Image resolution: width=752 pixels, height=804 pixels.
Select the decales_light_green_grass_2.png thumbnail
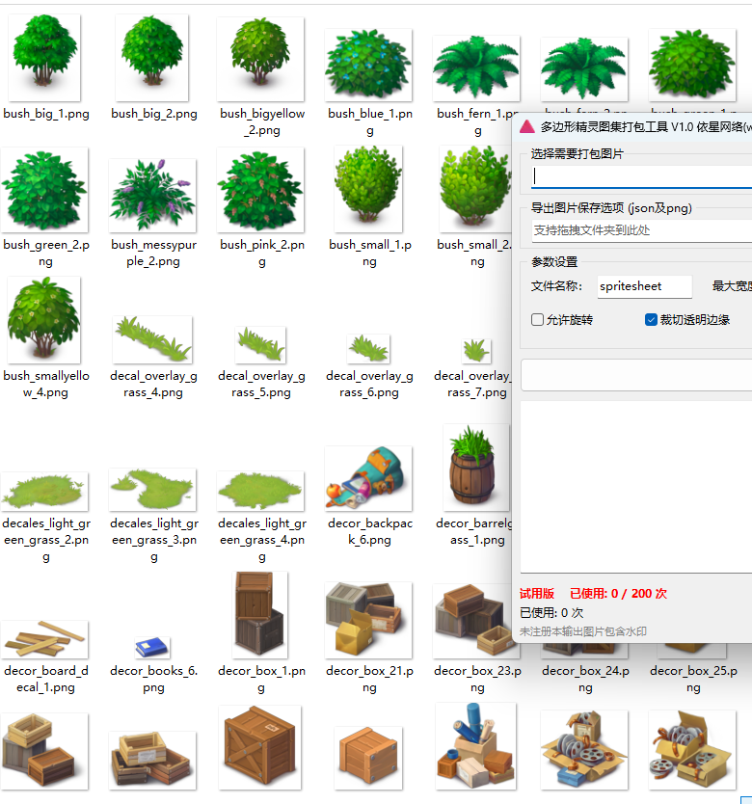44,492
